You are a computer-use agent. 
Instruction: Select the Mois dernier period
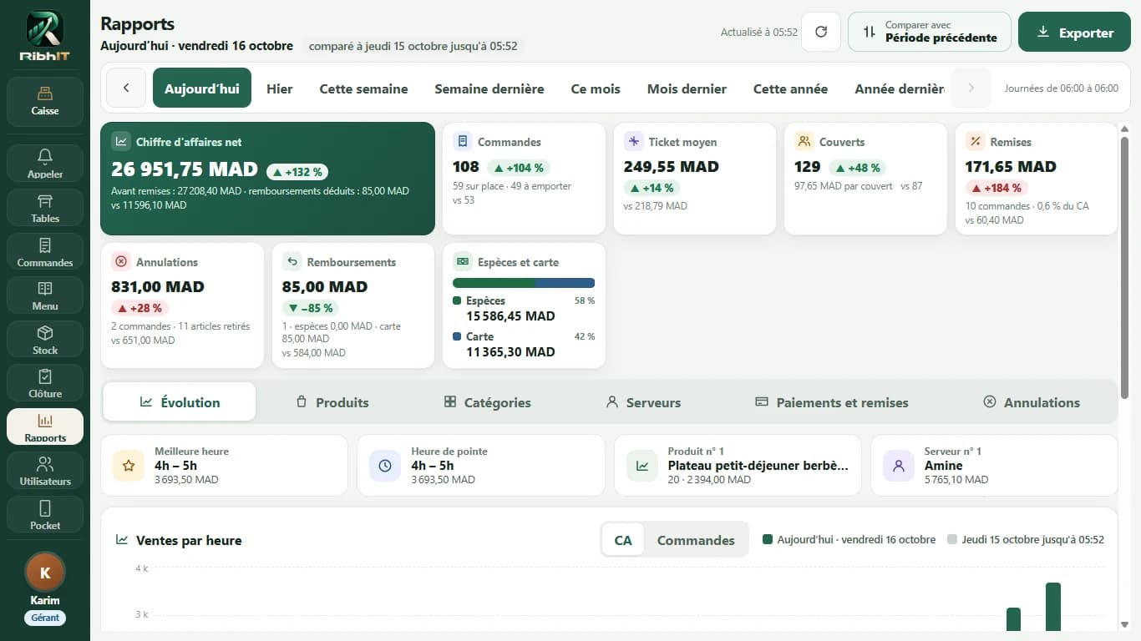click(687, 88)
